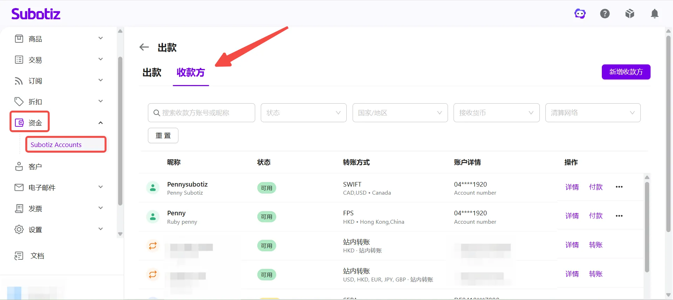This screenshot has height=300, width=673.
Task: Expand the 折扣 menu chevron
Action: click(101, 101)
